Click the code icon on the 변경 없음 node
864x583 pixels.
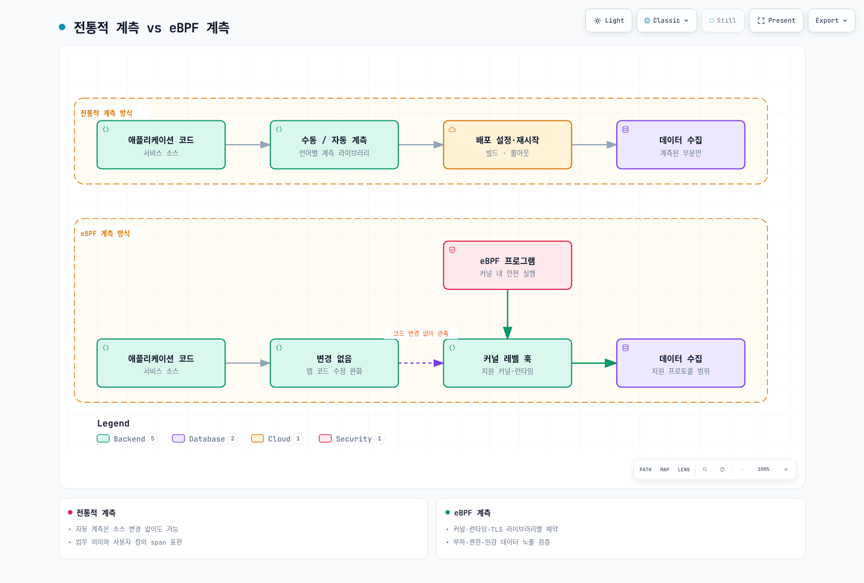point(279,348)
